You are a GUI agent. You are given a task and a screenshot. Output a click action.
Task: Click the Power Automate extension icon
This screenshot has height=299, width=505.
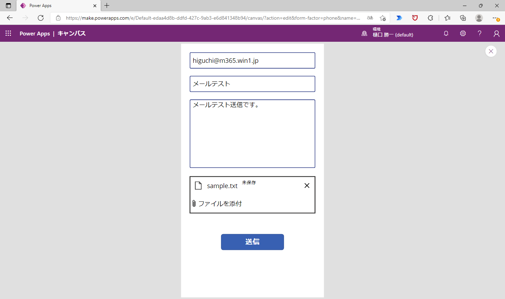[399, 18]
